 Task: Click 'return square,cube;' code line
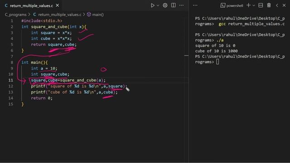tap(53, 44)
